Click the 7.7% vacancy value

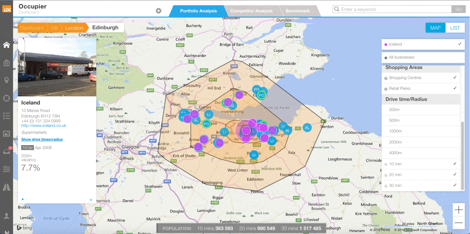tap(31, 168)
